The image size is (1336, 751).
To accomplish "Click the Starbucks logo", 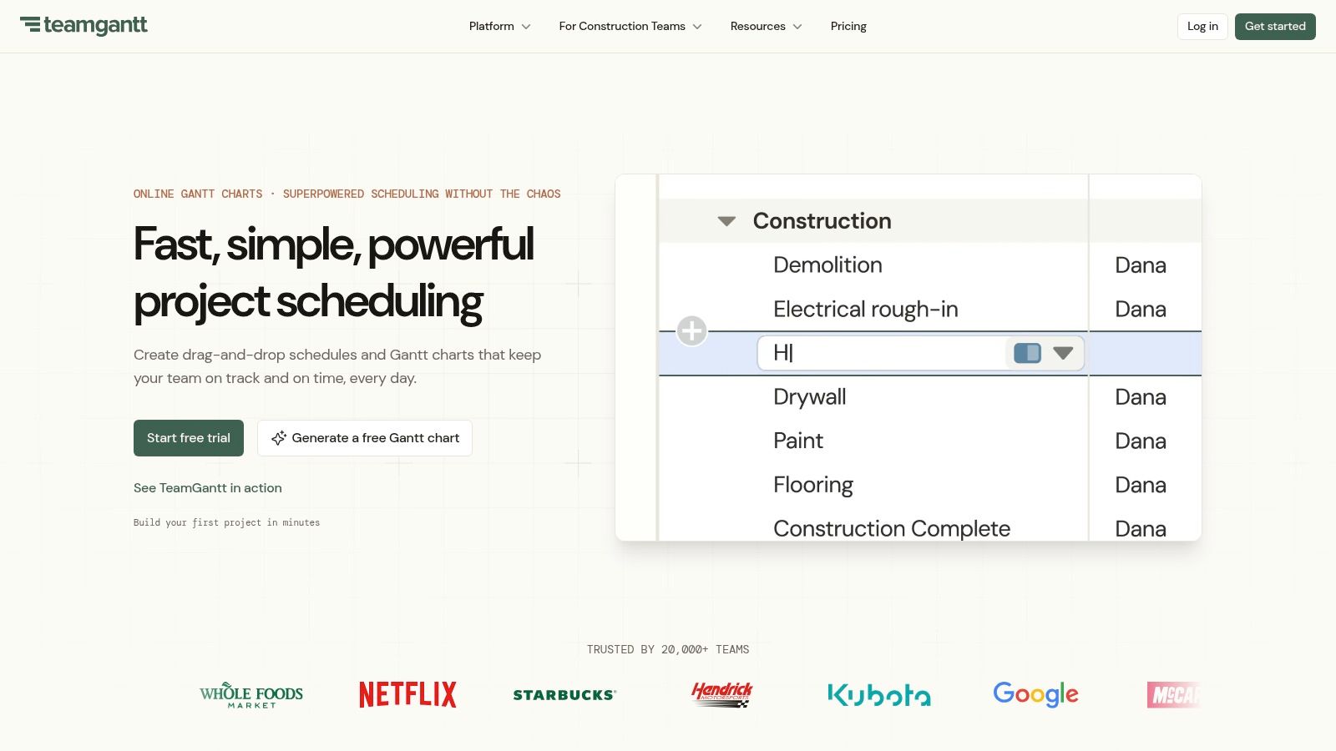I will pos(564,695).
